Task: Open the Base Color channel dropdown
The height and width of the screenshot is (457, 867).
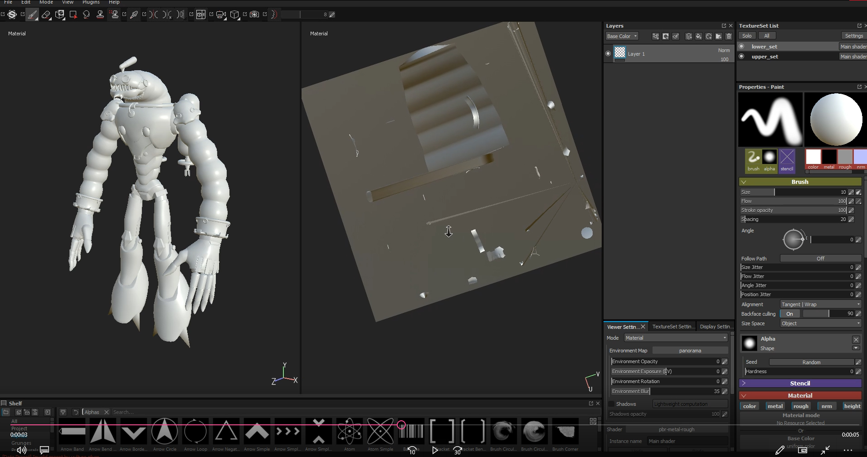Action: pyautogui.click(x=622, y=36)
